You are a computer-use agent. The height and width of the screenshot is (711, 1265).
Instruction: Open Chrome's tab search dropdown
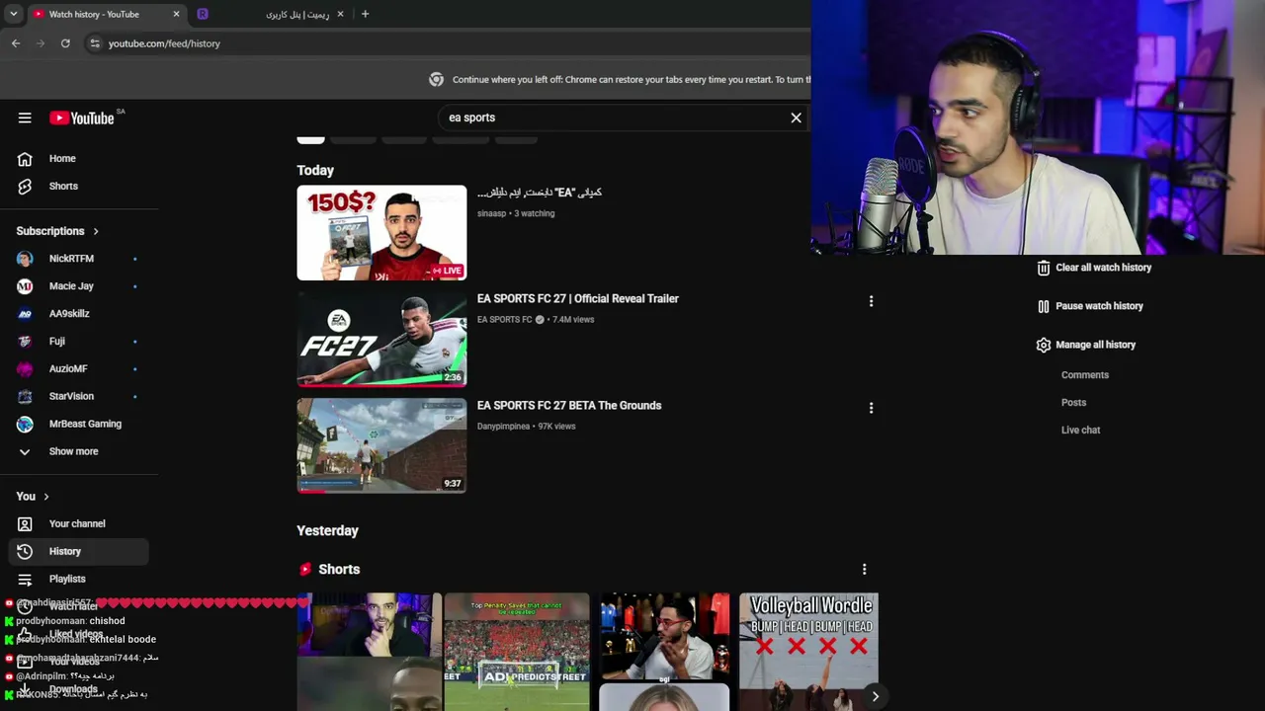[13, 14]
